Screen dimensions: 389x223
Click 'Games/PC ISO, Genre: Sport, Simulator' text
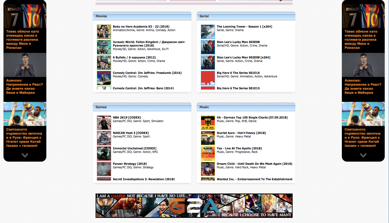pyautogui.click(x=138, y=121)
